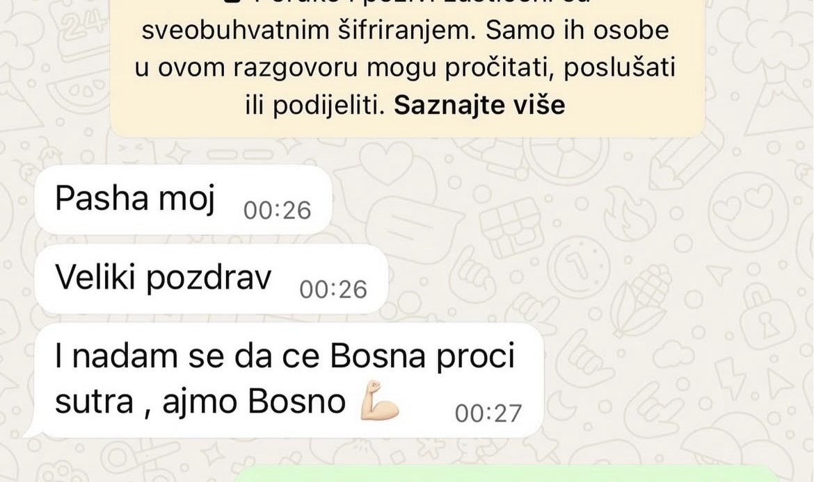
Task: Open the Saznajte više link
Action: [x=479, y=105]
